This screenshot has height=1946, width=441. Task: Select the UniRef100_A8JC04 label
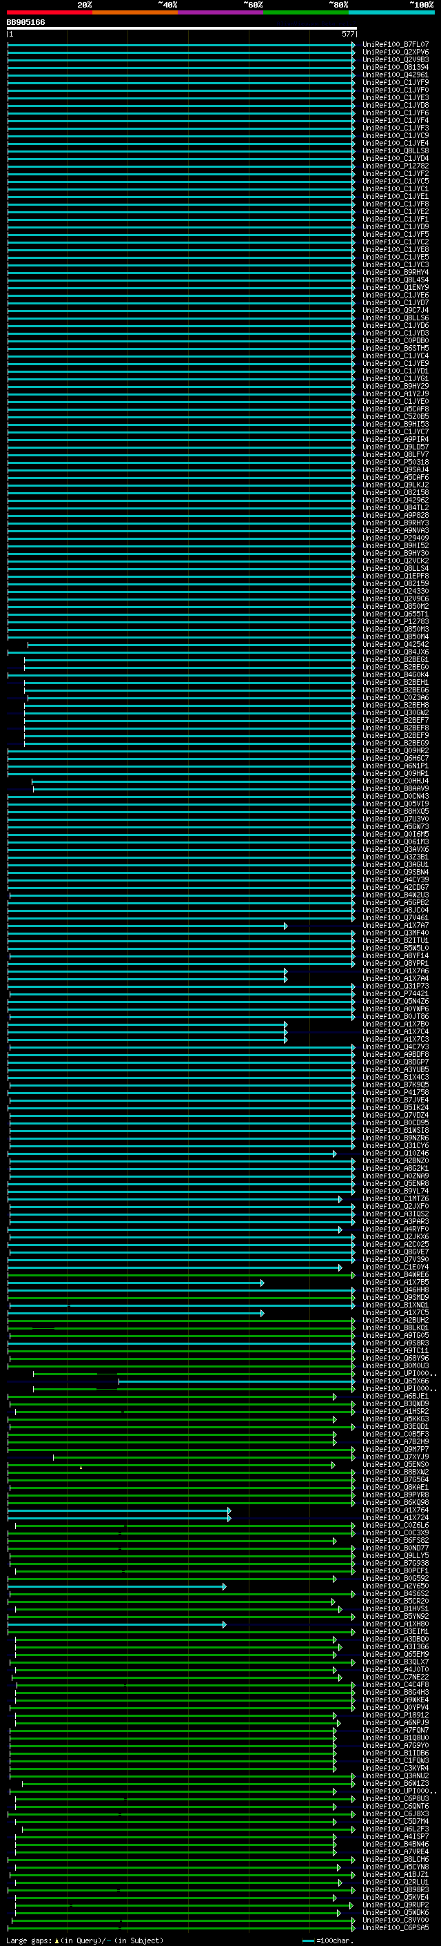coord(396,911)
